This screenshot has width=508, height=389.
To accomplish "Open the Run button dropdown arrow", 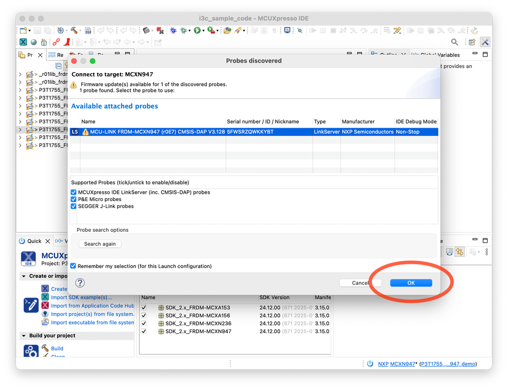I will pyautogui.click(x=203, y=31).
